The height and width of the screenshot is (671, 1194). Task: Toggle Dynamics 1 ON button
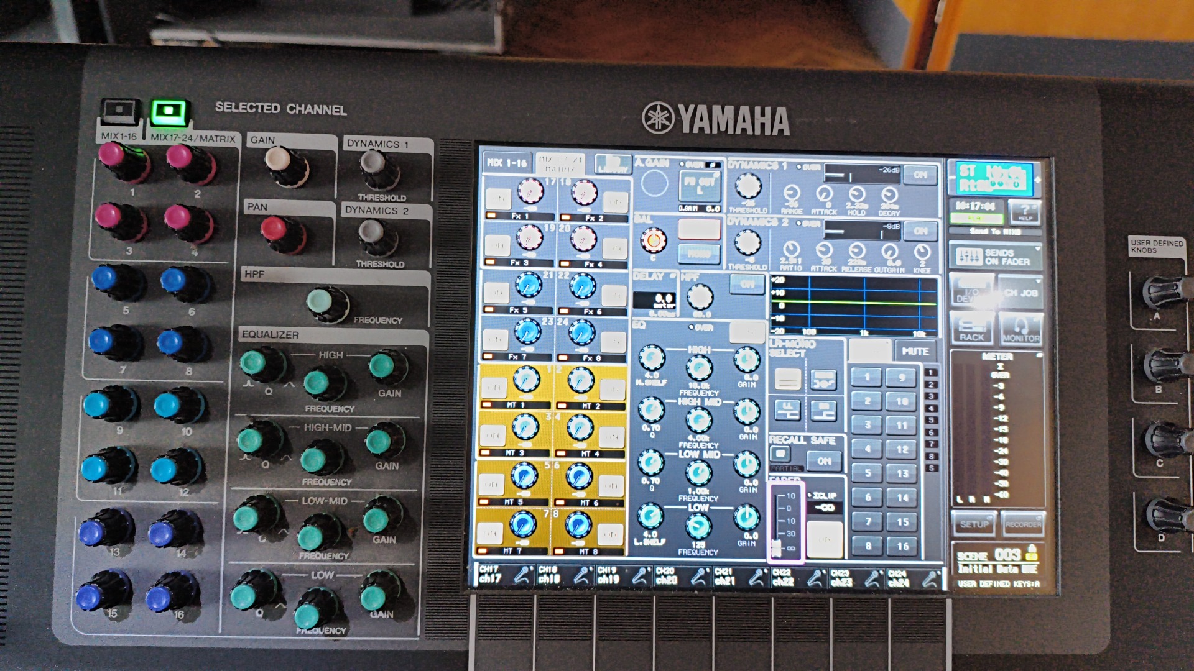[920, 175]
